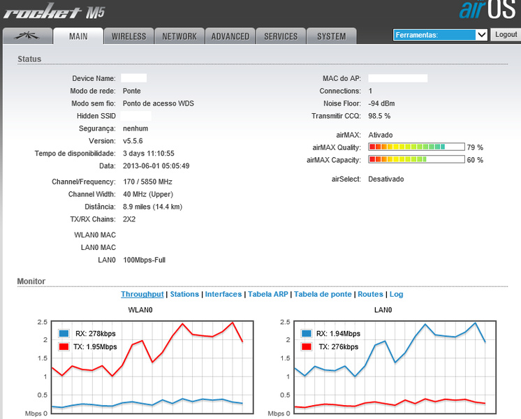Image resolution: width=521 pixels, height=419 pixels.
Task: Click LAN0 blue RX legend swatch
Action: [306, 333]
